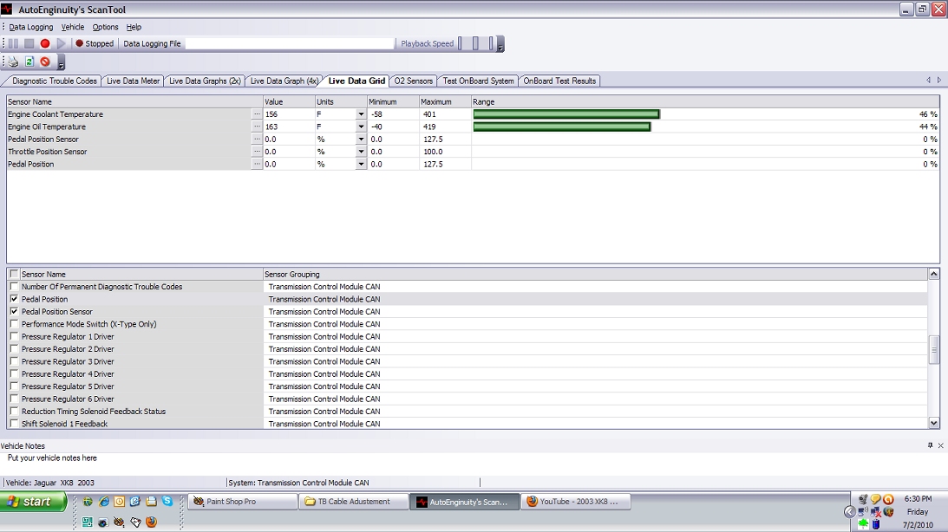
Task: Click the pause data logging icon
Action: [13, 43]
